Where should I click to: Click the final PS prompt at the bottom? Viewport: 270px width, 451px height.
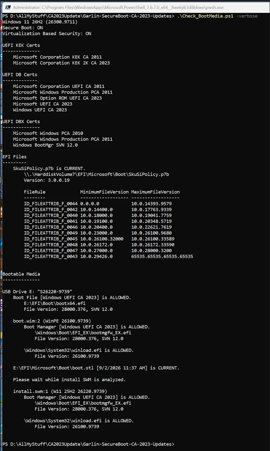pos(88,444)
